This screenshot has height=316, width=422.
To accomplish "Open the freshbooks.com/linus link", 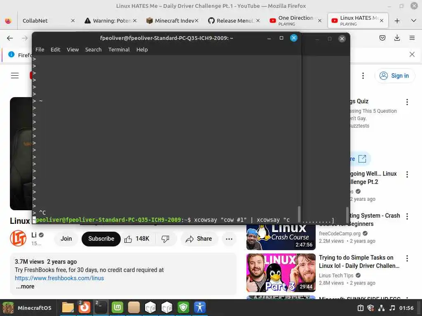I will point(59,278).
